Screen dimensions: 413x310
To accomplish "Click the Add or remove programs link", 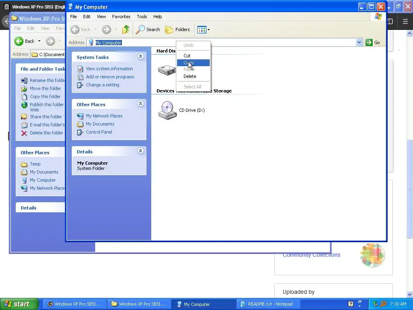I will coord(110,77).
